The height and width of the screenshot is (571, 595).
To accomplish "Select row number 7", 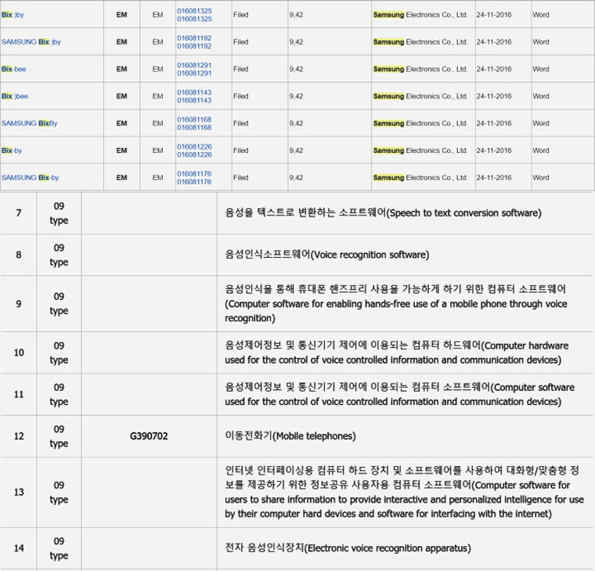I will click(x=19, y=213).
